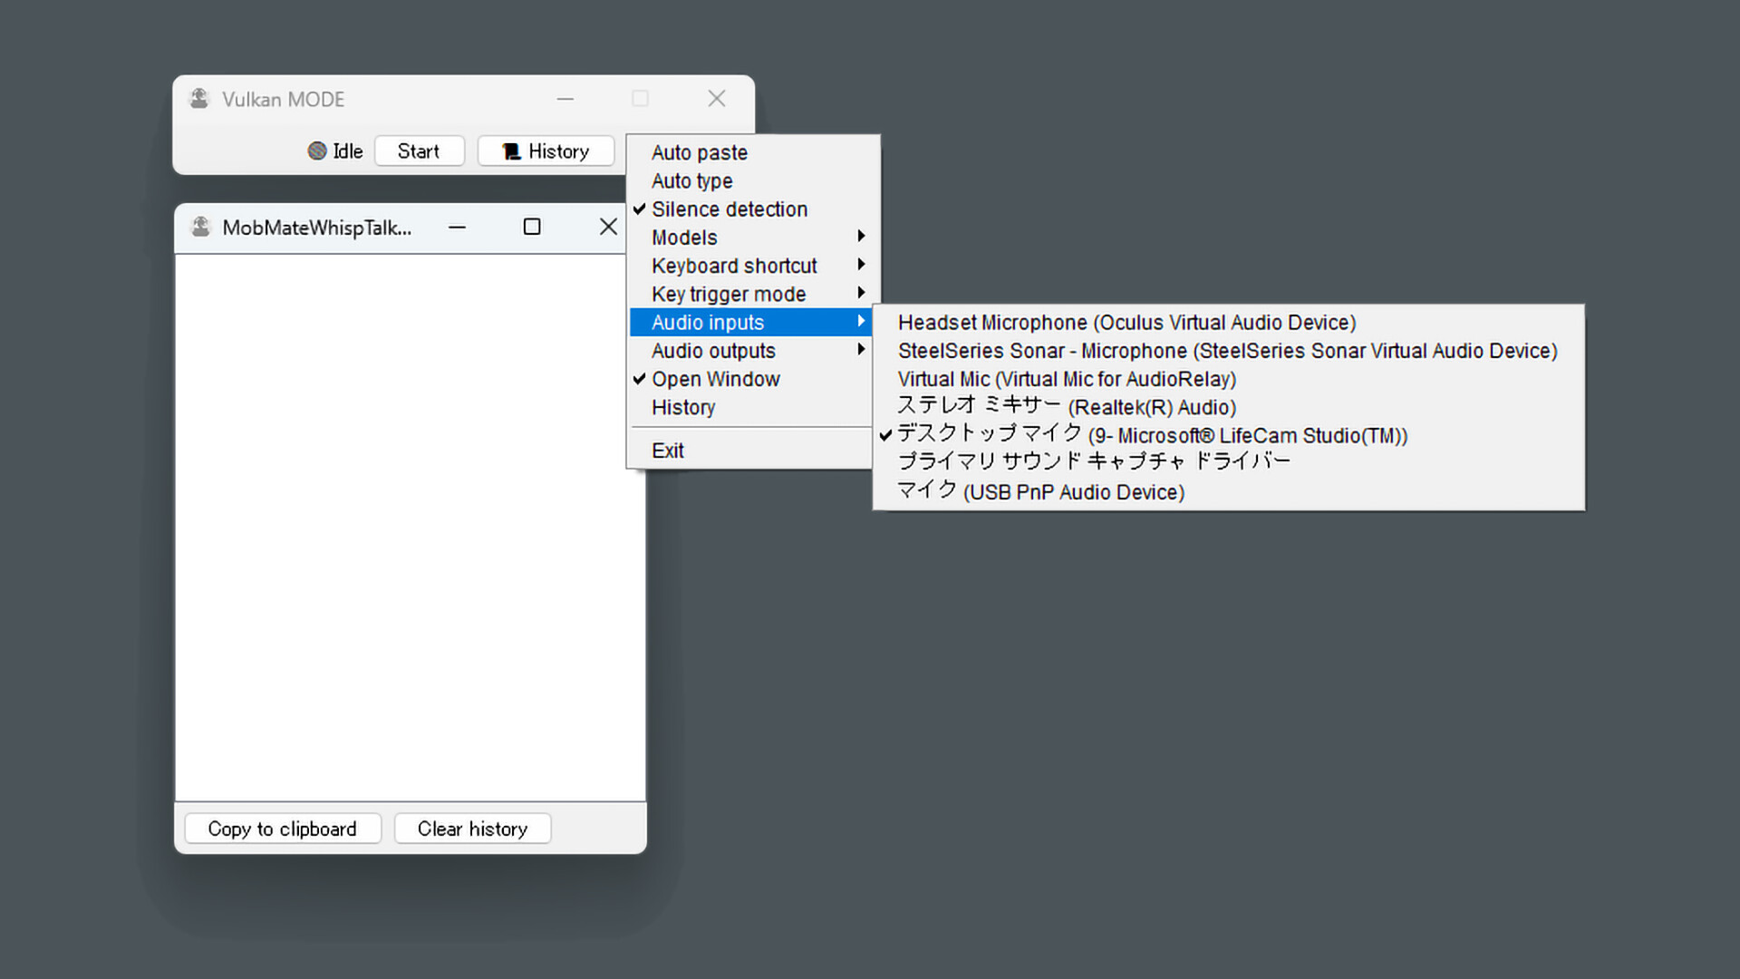
Task: Click Copy to clipboard
Action: pyautogui.click(x=282, y=828)
